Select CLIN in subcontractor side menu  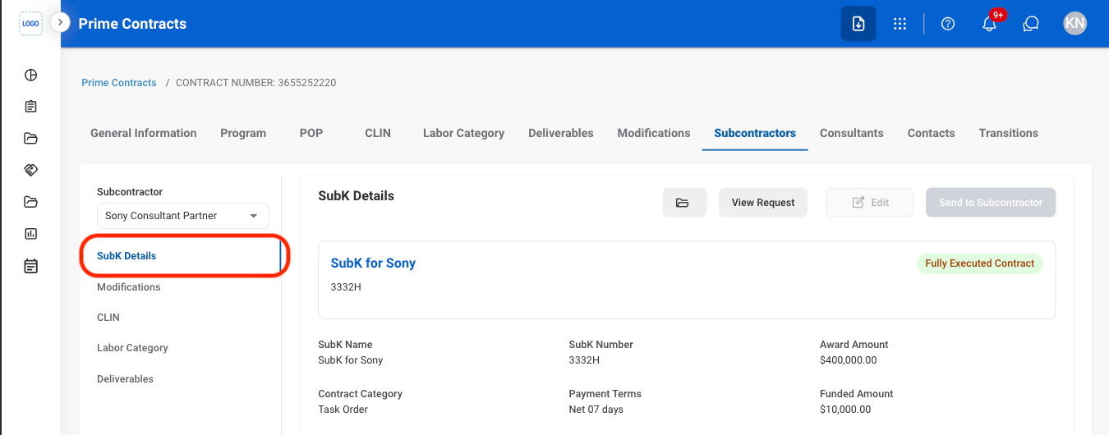(x=108, y=318)
